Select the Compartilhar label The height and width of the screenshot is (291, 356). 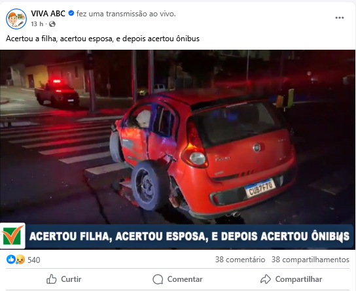(x=298, y=279)
